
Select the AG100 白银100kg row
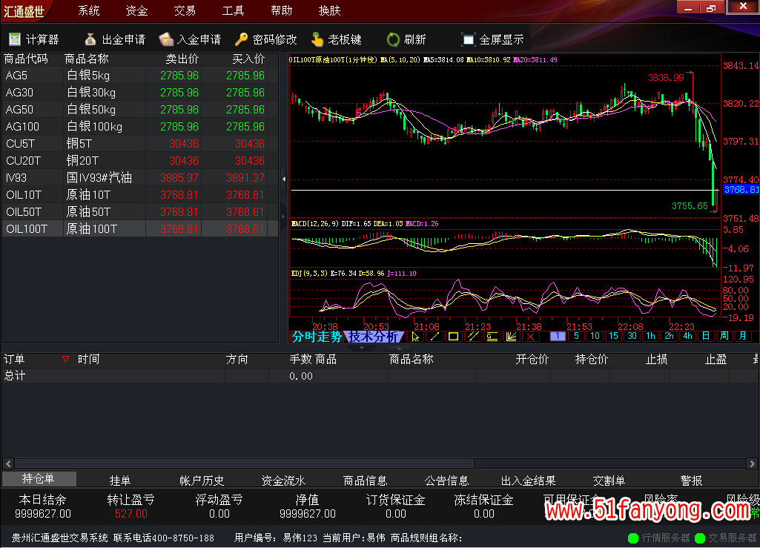tap(139, 127)
